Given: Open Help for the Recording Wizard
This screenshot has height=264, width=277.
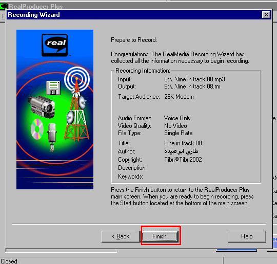Looking at the screenshot, I should coord(247,236).
